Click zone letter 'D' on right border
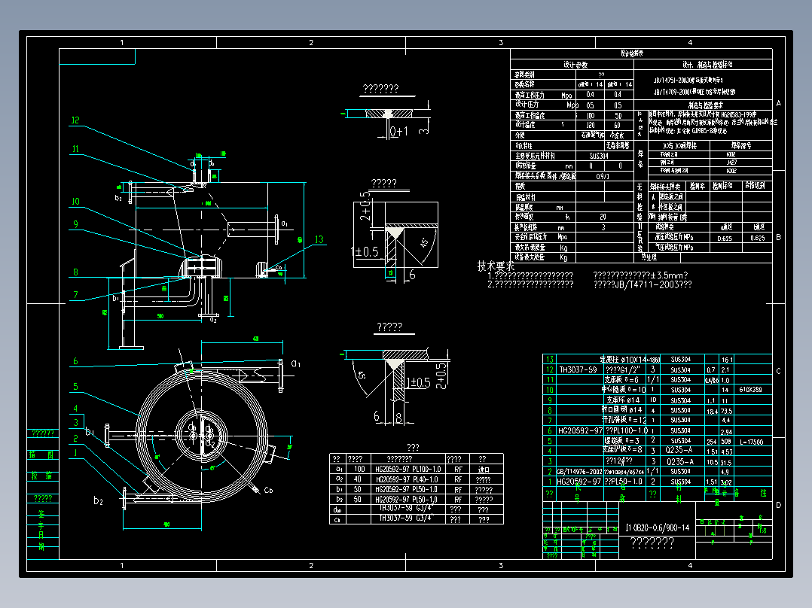Screen dimensions: 812x608 pos(778,505)
